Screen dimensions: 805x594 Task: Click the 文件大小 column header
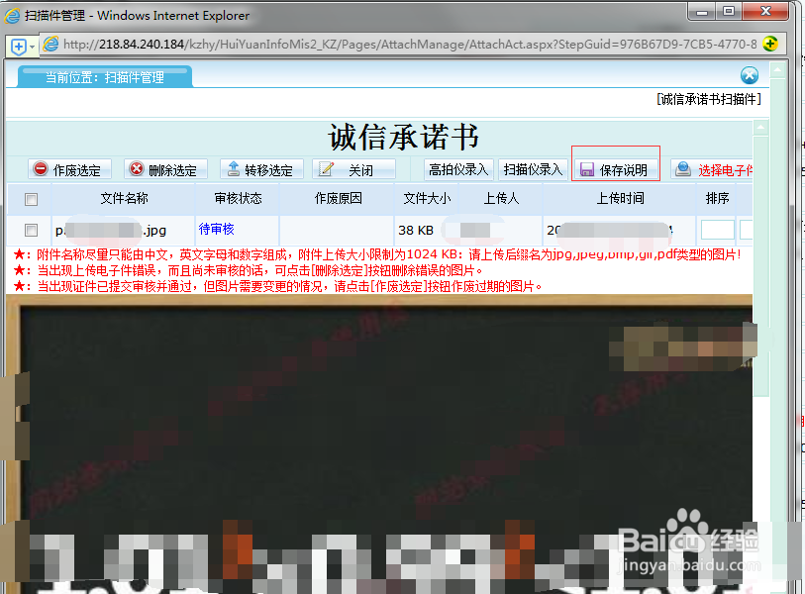coord(426,198)
